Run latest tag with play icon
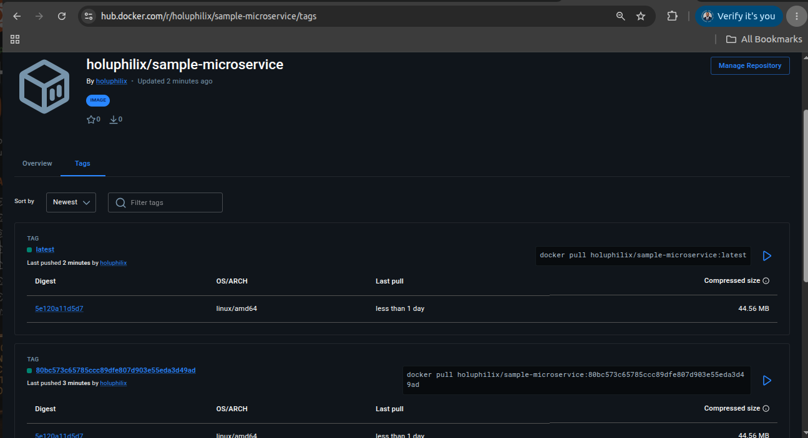Viewport: 808px width, 438px height. [x=767, y=255]
